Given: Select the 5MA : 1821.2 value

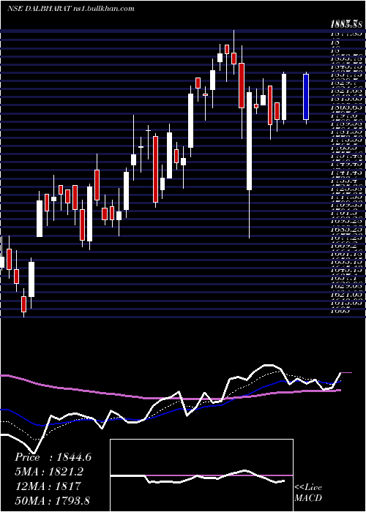Looking at the screenshot, I should (x=49, y=472).
